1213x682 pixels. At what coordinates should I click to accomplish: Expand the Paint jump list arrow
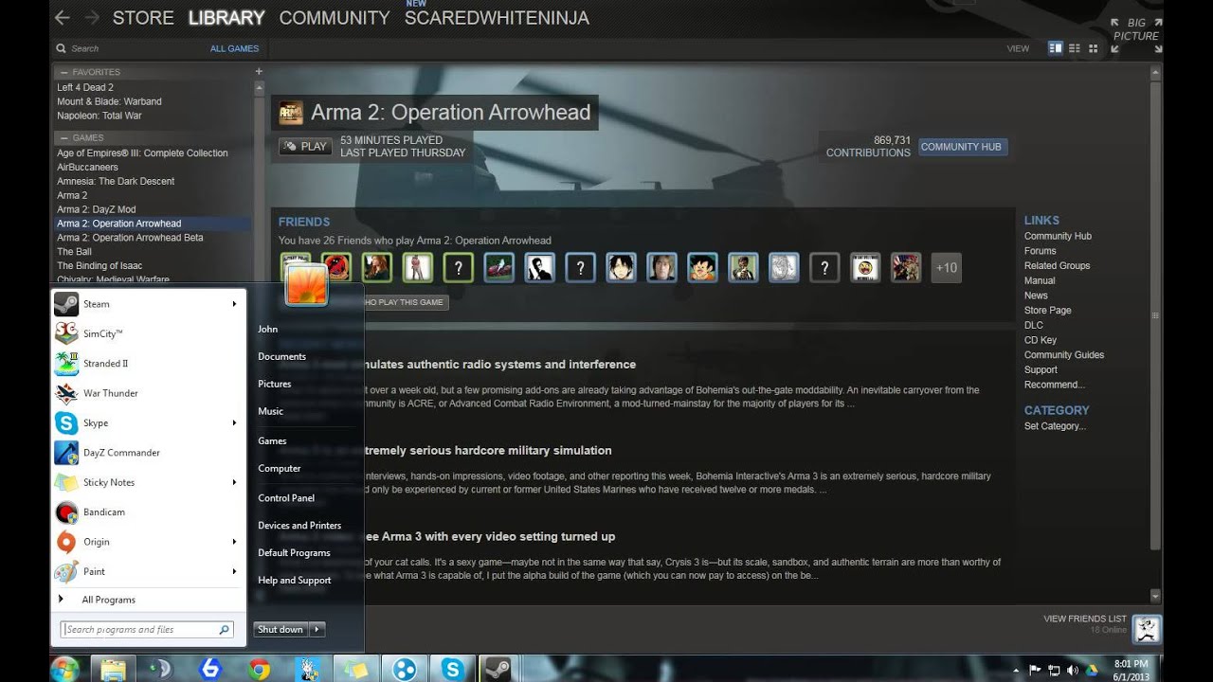tap(234, 572)
